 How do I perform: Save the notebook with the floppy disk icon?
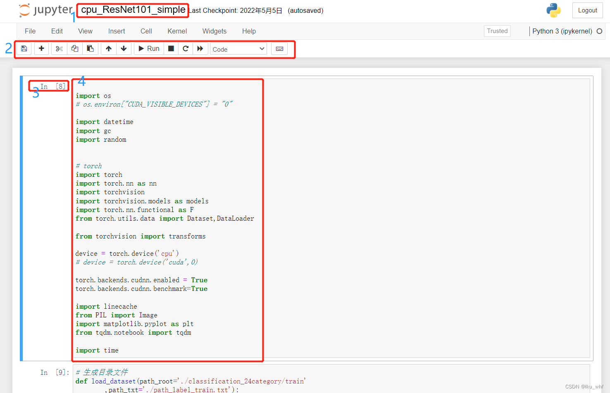24,49
